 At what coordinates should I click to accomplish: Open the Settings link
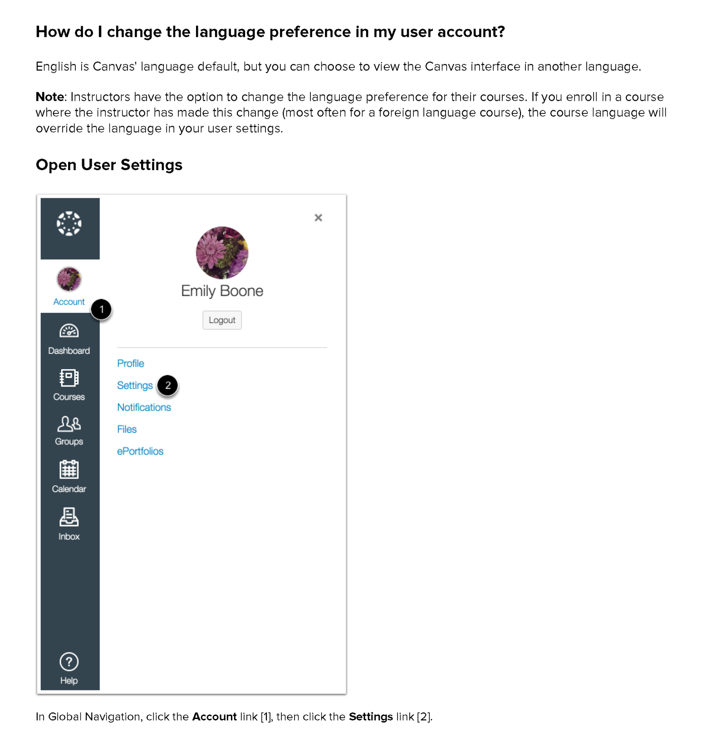tap(135, 385)
